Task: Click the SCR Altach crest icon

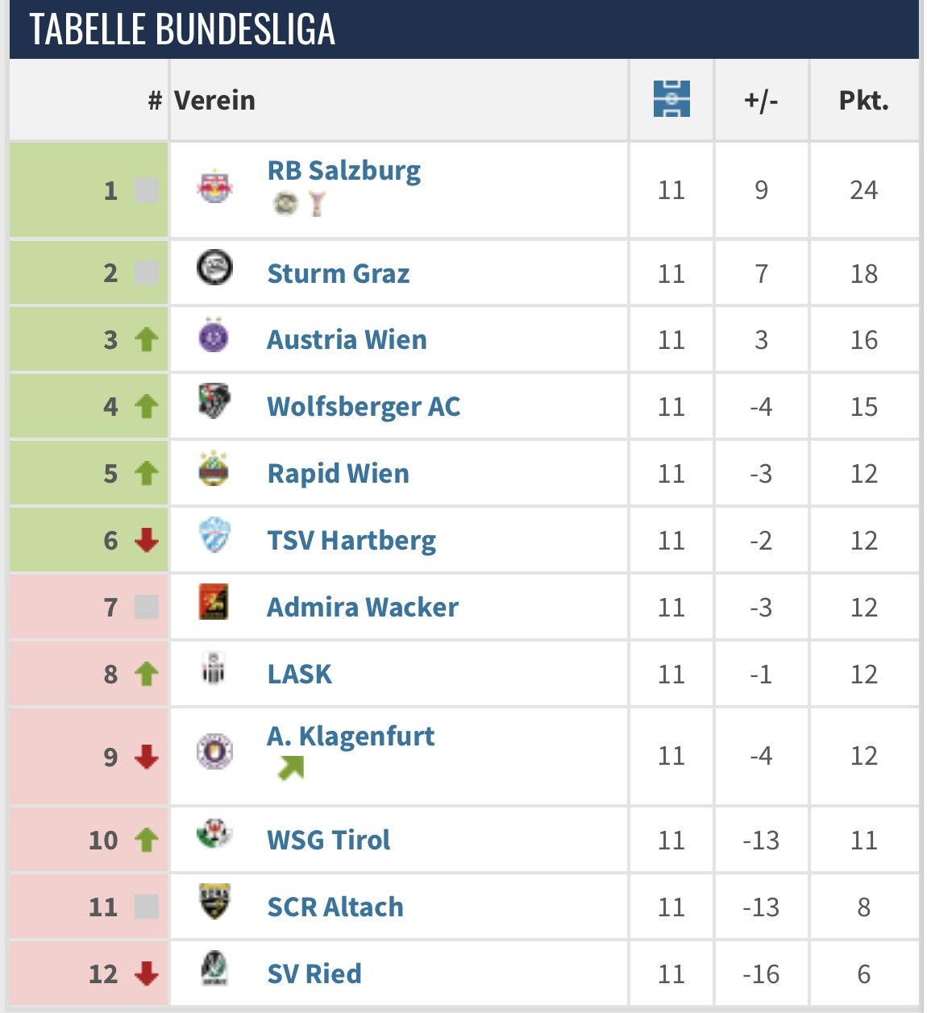Action: (214, 901)
